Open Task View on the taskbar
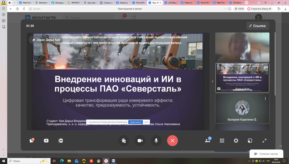 [x=54, y=161]
